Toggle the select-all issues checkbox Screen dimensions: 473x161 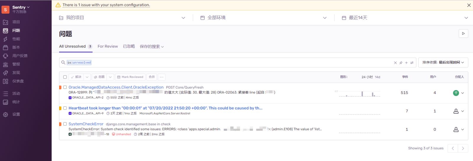[65, 77]
